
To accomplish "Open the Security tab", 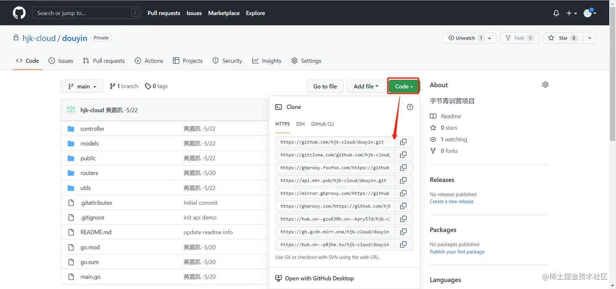I will click(x=227, y=61).
